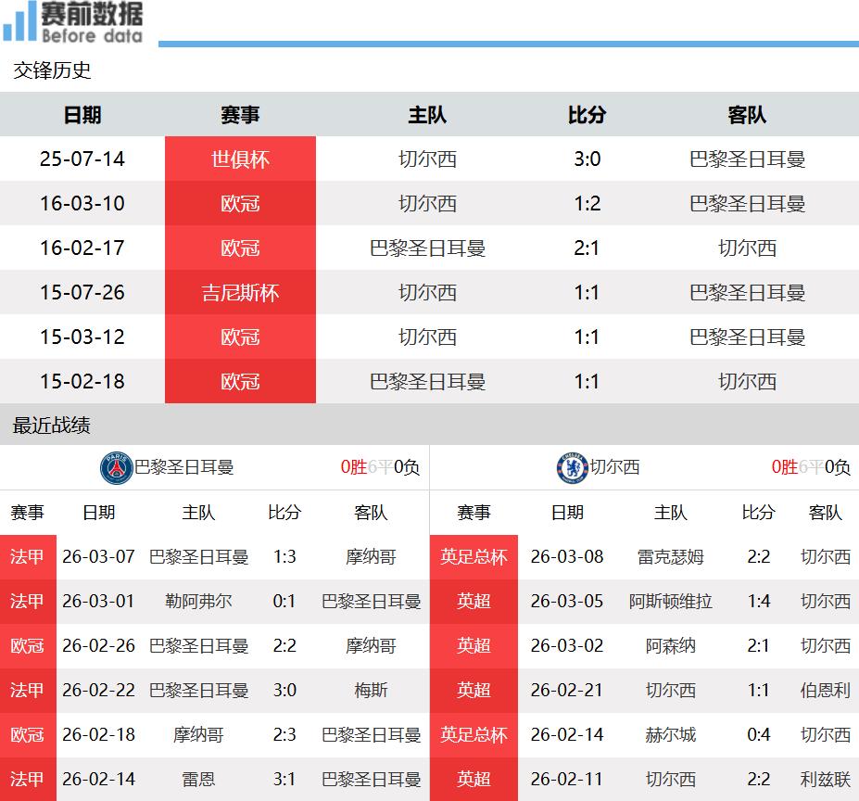Select the 勒阿弗尔 team name
Viewport: 859px width, 801px height.
[x=198, y=602]
